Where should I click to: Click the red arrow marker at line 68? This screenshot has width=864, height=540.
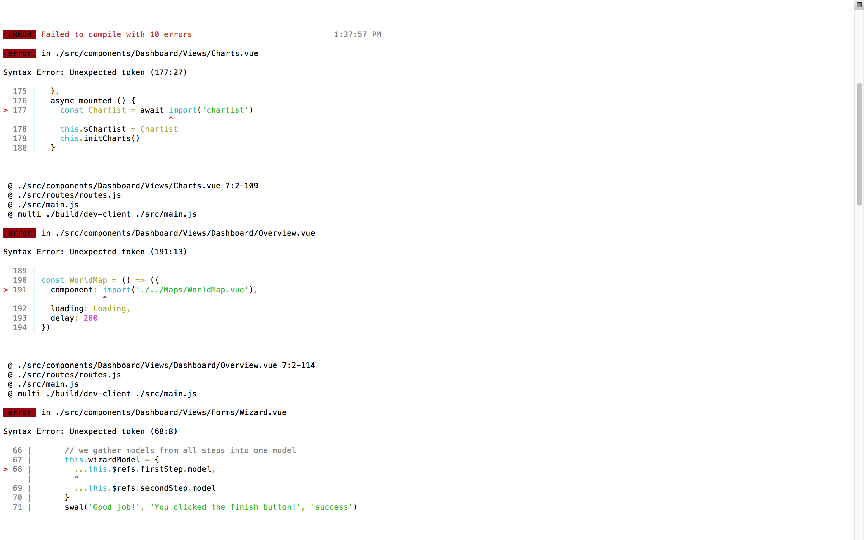tap(5, 469)
